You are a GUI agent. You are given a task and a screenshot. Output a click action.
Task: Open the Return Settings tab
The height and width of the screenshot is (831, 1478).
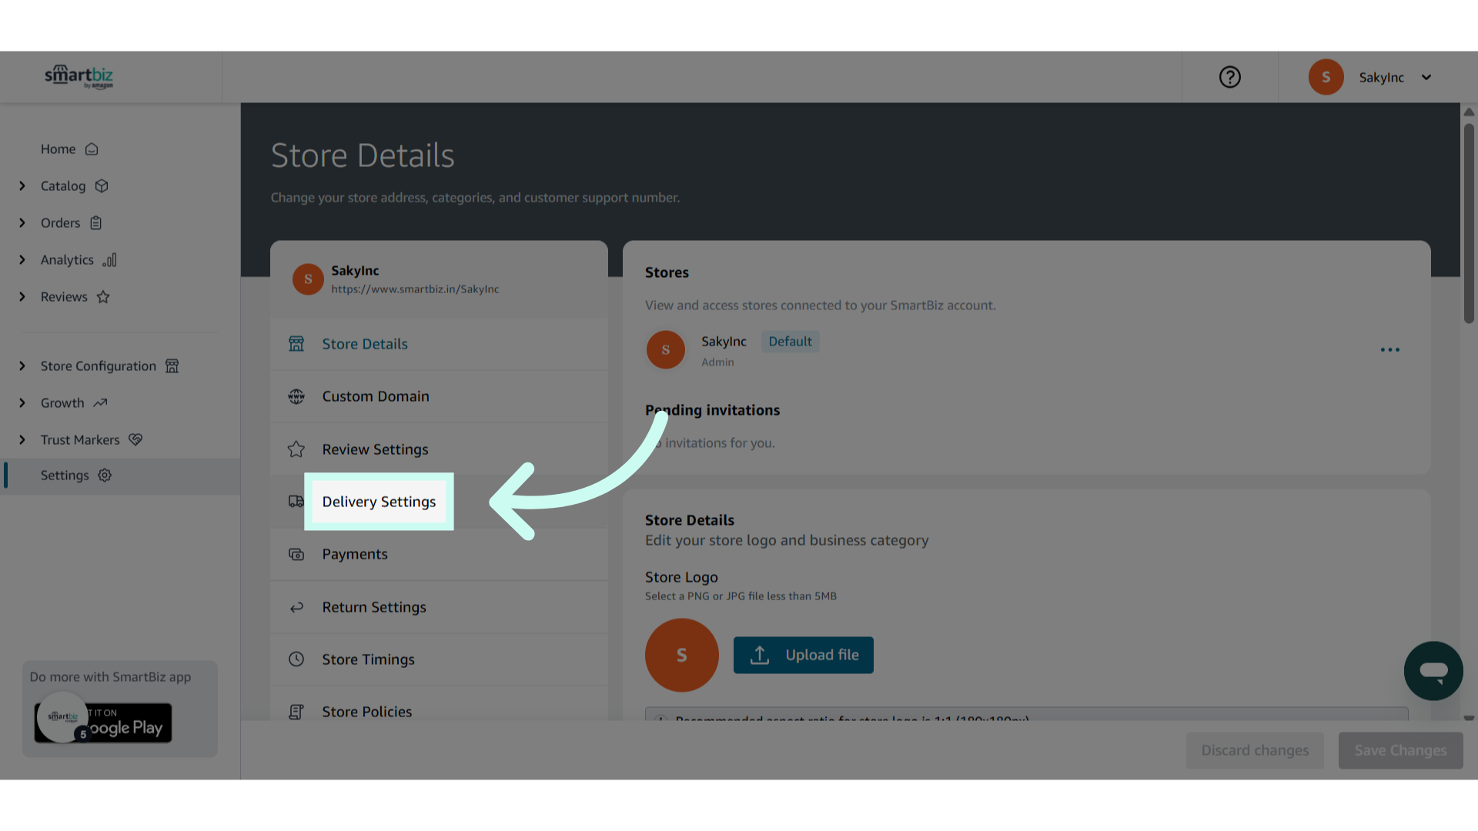(439, 607)
